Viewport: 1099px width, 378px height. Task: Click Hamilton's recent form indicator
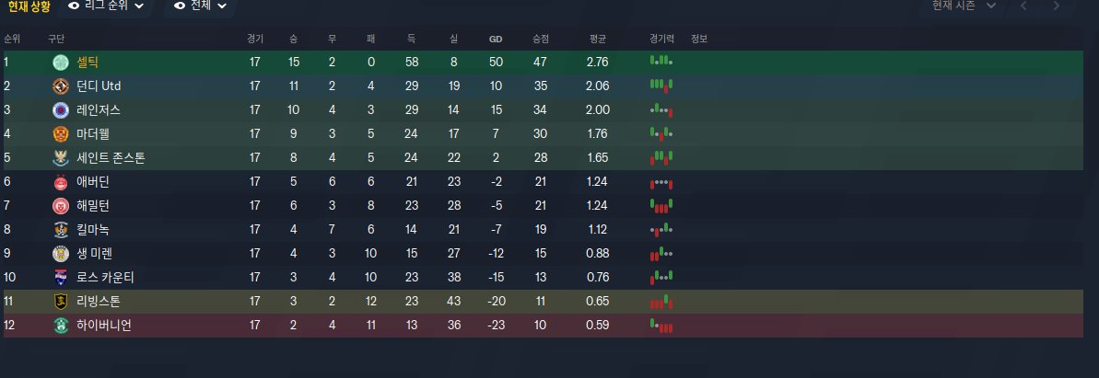click(x=661, y=206)
